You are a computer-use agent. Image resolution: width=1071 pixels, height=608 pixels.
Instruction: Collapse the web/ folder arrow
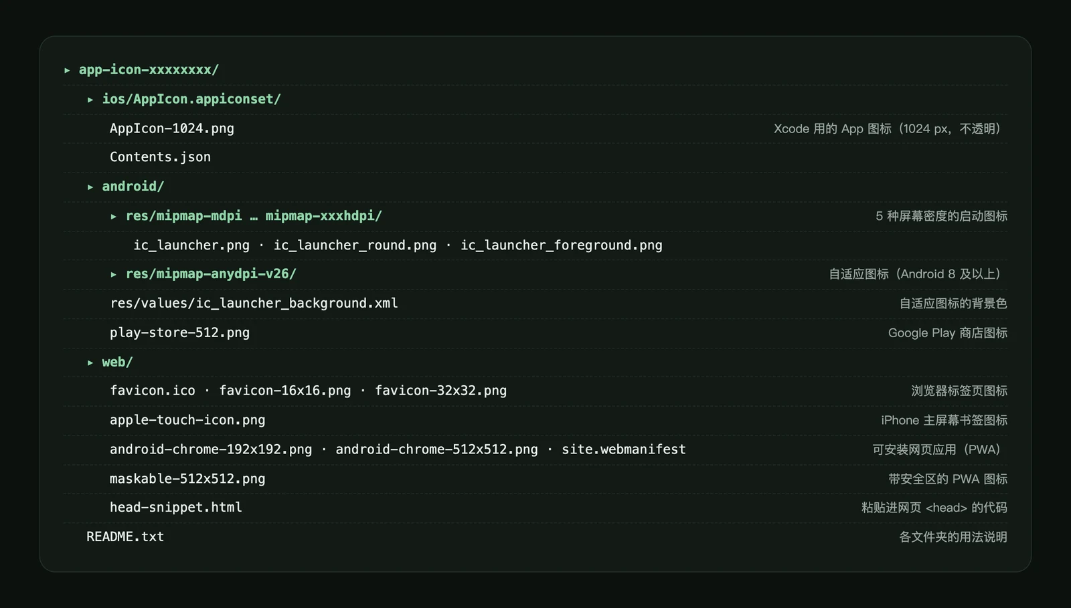90,363
